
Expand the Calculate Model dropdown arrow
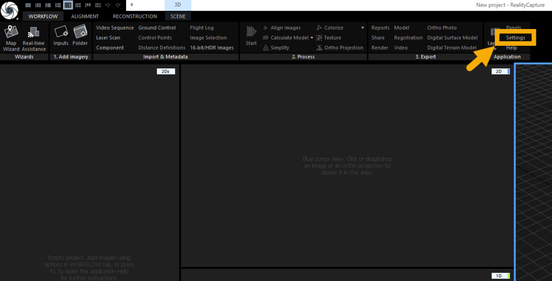coord(312,38)
